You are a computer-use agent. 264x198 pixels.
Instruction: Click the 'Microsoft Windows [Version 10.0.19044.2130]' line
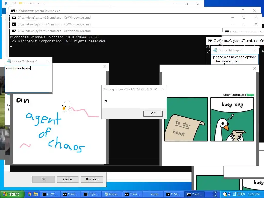[54, 37]
